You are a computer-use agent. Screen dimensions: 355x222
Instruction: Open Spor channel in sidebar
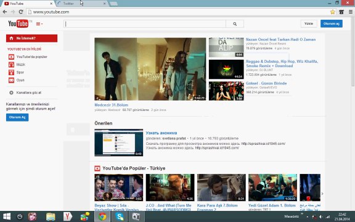coord(20,72)
